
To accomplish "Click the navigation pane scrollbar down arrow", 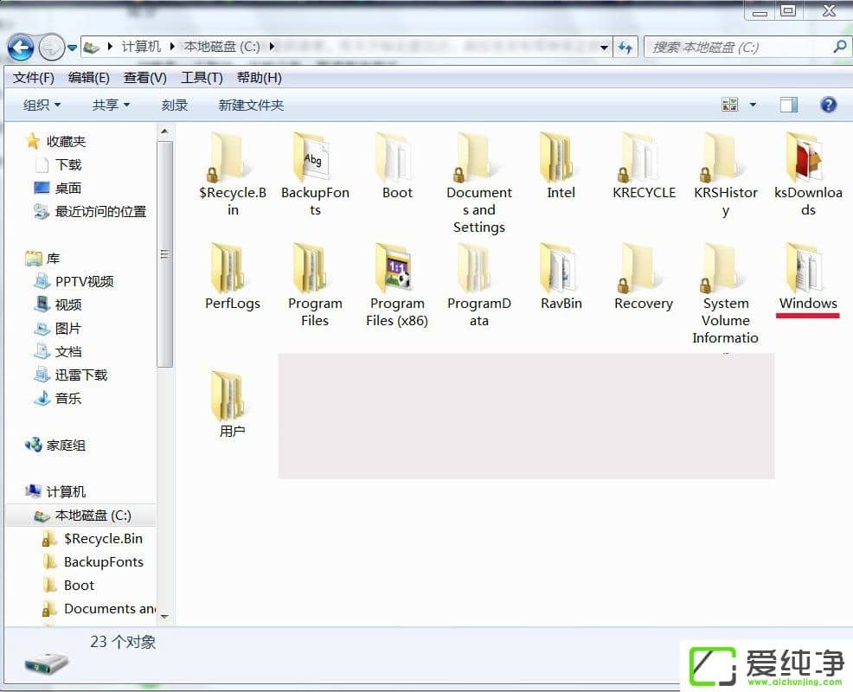I will pyautogui.click(x=165, y=617).
